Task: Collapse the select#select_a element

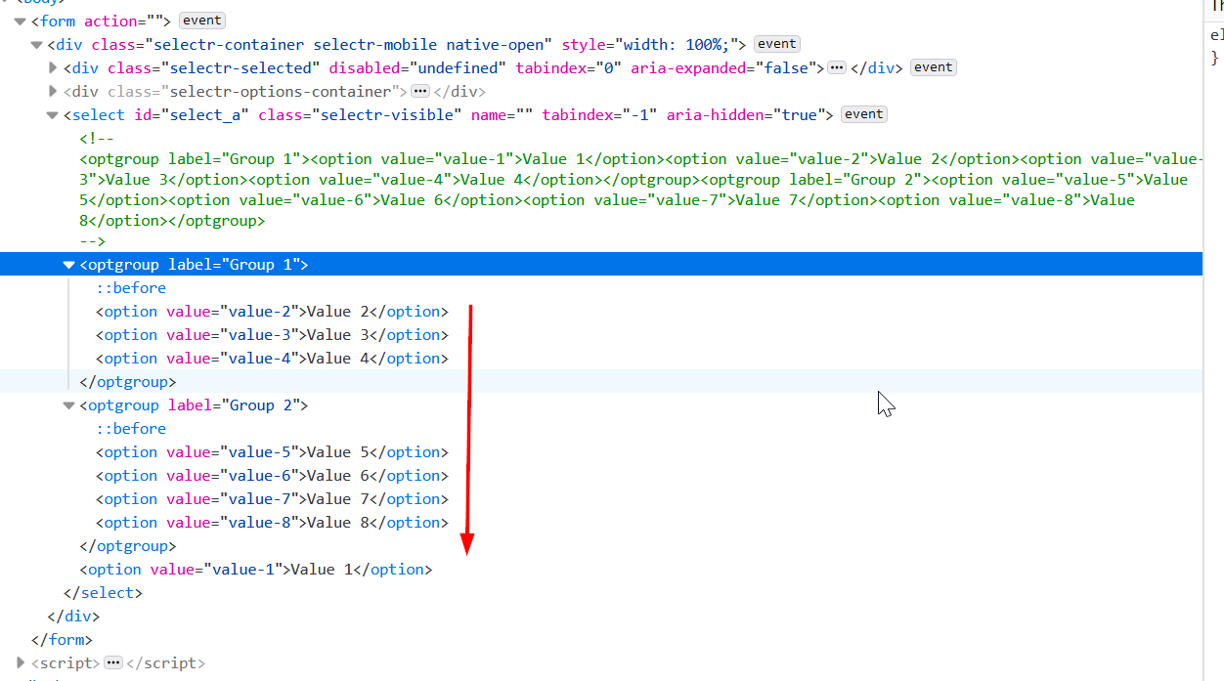Action: point(52,114)
